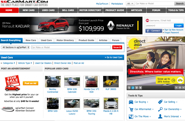Click the On The Move map icon
Viewport: 185px width, 121px height.
131,117
